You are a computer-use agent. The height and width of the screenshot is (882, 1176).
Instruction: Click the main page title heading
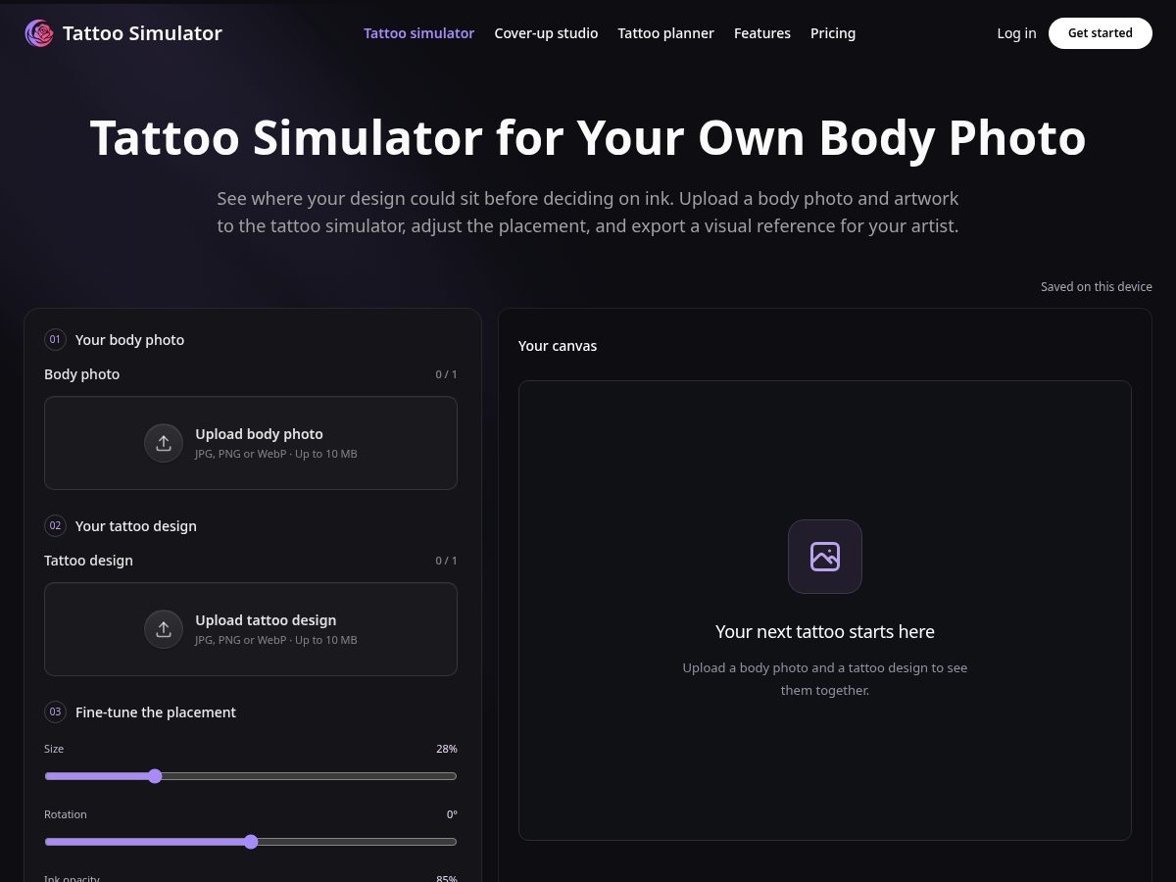point(588,137)
